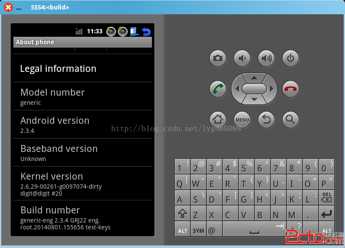The image size is (345, 248).
Task: Click the T key on keyboard
Action: click(246, 182)
